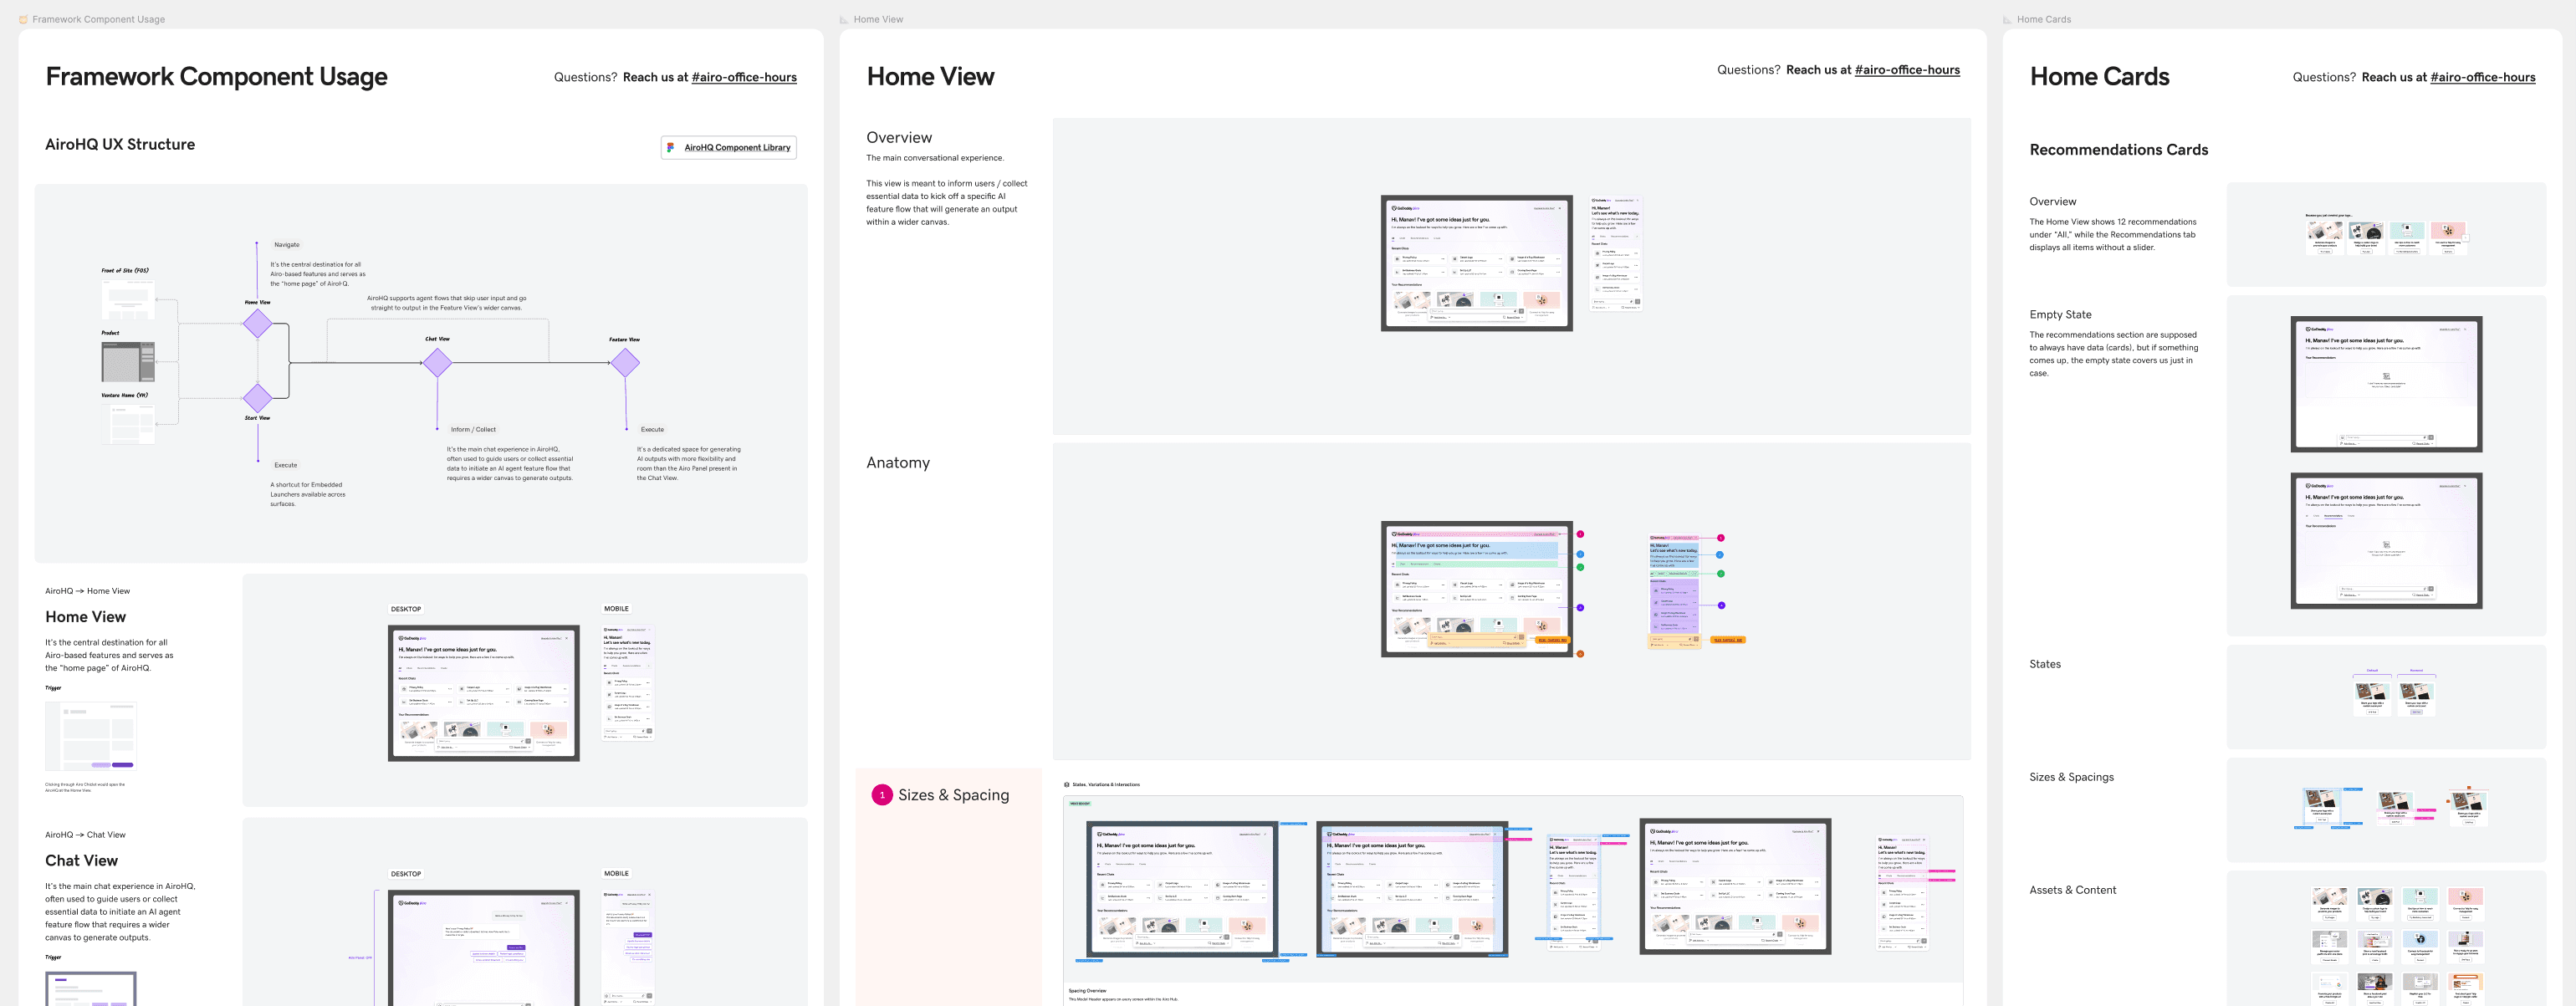2576x1006 pixels.
Task: Select the Home View diamond node
Action: pyautogui.click(x=258, y=323)
